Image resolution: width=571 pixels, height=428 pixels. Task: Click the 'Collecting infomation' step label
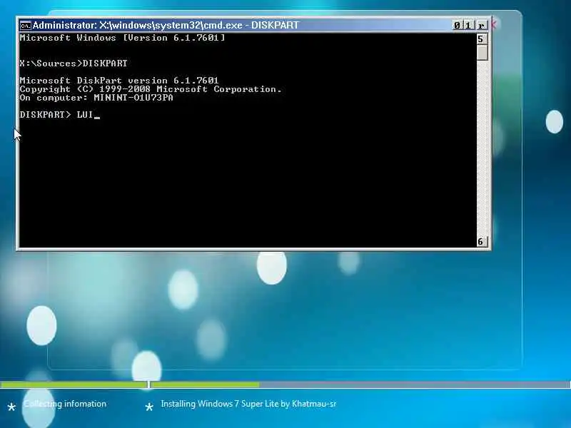click(x=65, y=404)
